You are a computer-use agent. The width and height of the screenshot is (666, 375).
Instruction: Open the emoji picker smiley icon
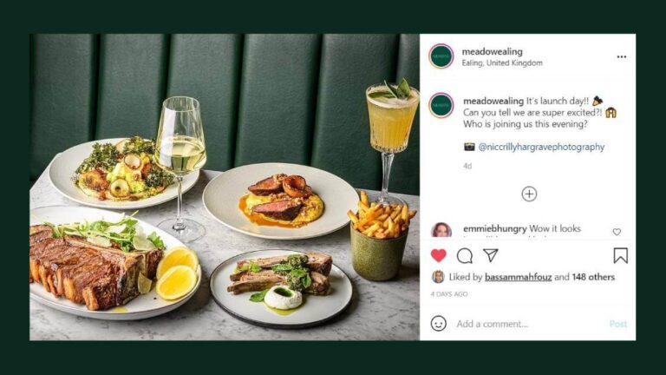tap(439, 324)
